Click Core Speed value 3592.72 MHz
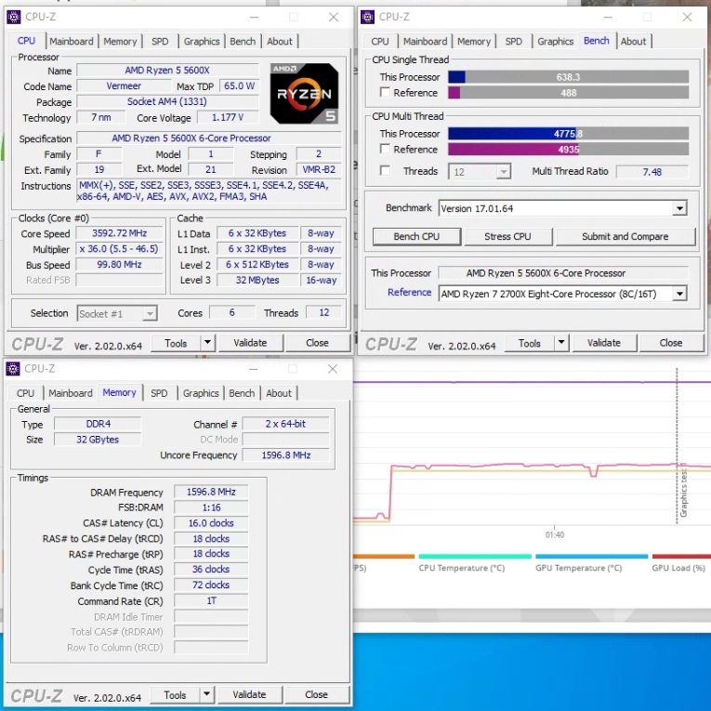This screenshot has width=711, height=711. click(119, 233)
